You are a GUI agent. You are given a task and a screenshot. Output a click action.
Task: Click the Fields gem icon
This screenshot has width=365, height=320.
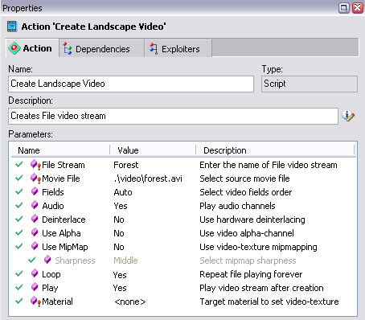point(35,191)
